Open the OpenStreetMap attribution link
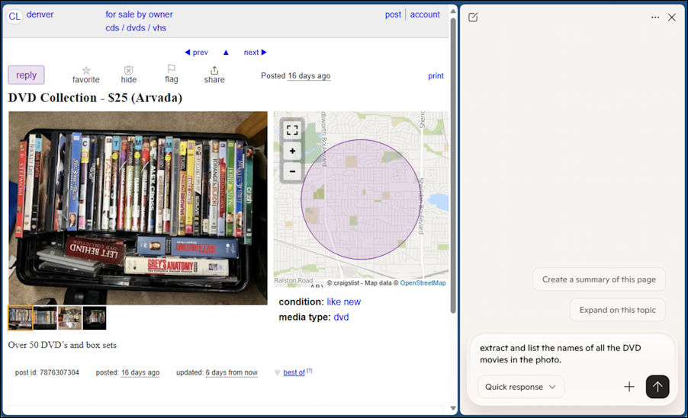Screen dimensions: 688x418 point(423,283)
